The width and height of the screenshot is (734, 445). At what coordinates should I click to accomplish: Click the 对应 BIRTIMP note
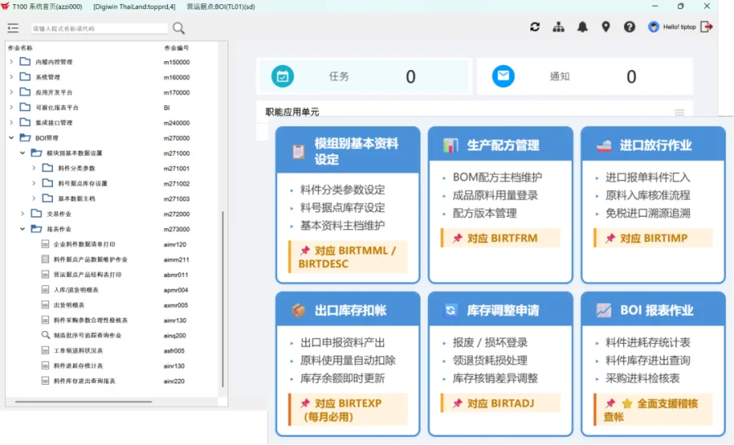click(x=653, y=238)
